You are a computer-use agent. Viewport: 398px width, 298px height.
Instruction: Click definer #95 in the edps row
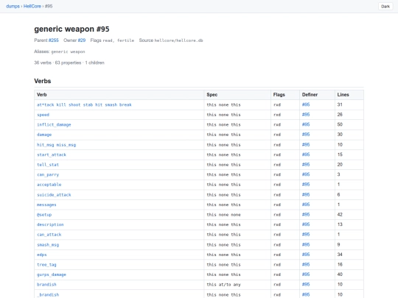pos(306,255)
